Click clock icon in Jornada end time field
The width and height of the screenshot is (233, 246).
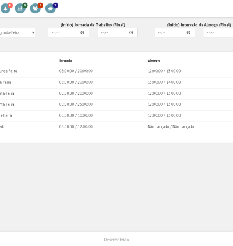(131, 32)
